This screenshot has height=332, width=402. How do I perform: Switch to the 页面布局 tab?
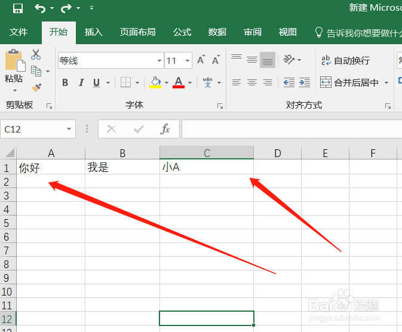[x=137, y=32]
